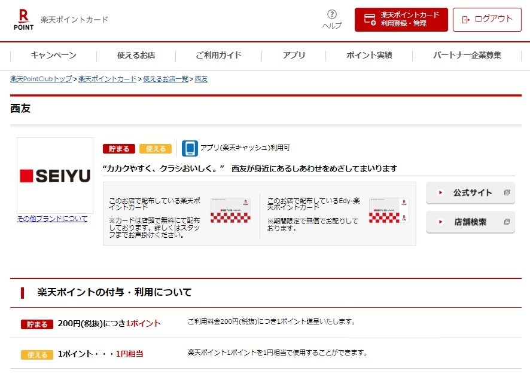Open the キャンペーン menu
Screen dimensions: 530x374
53,56
